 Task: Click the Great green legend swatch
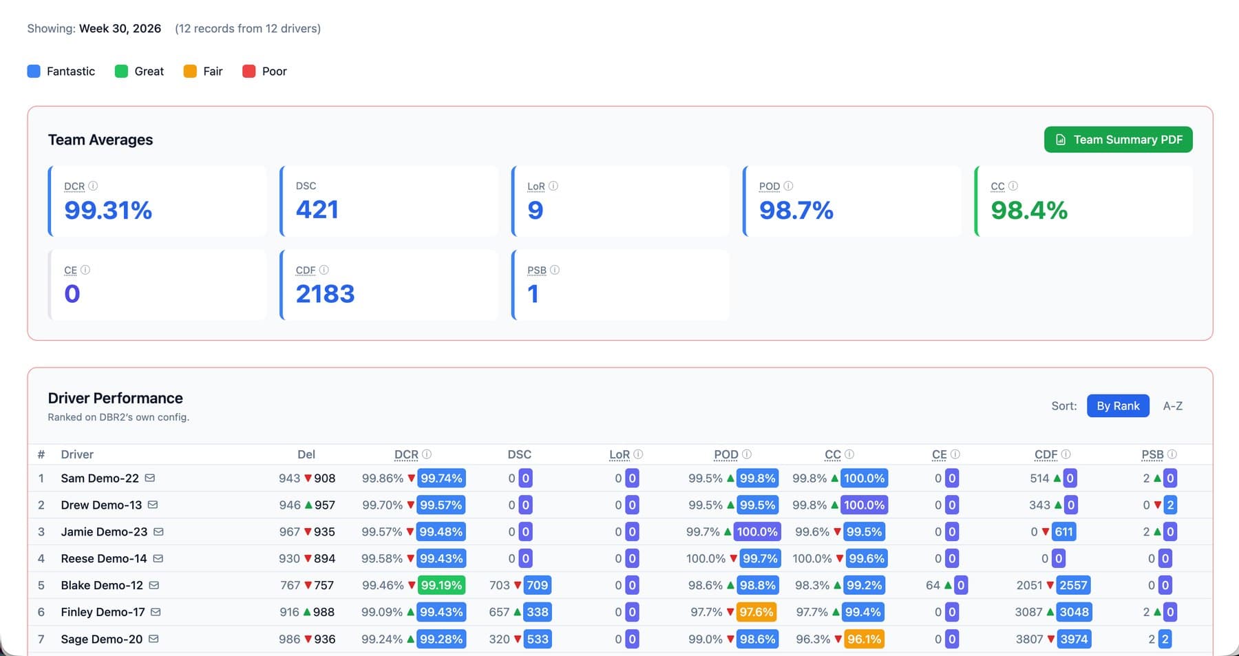point(121,71)
